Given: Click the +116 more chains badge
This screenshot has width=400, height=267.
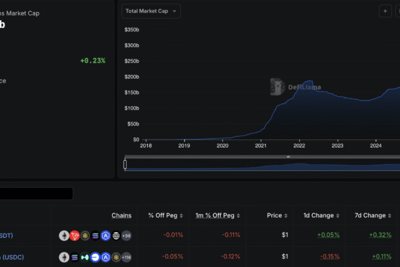Looking at the screenshot, I should 125,257.
